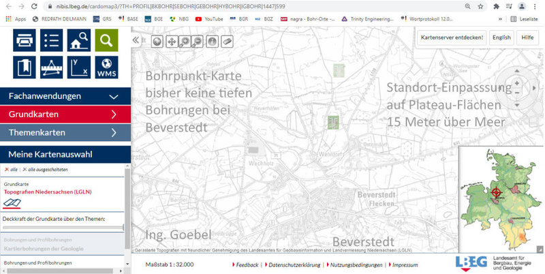
Task: Switch language to English
Action: (x=501, y=37)
